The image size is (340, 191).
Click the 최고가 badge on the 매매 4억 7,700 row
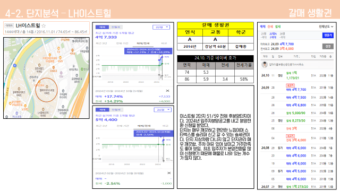(x=290, y=85)
